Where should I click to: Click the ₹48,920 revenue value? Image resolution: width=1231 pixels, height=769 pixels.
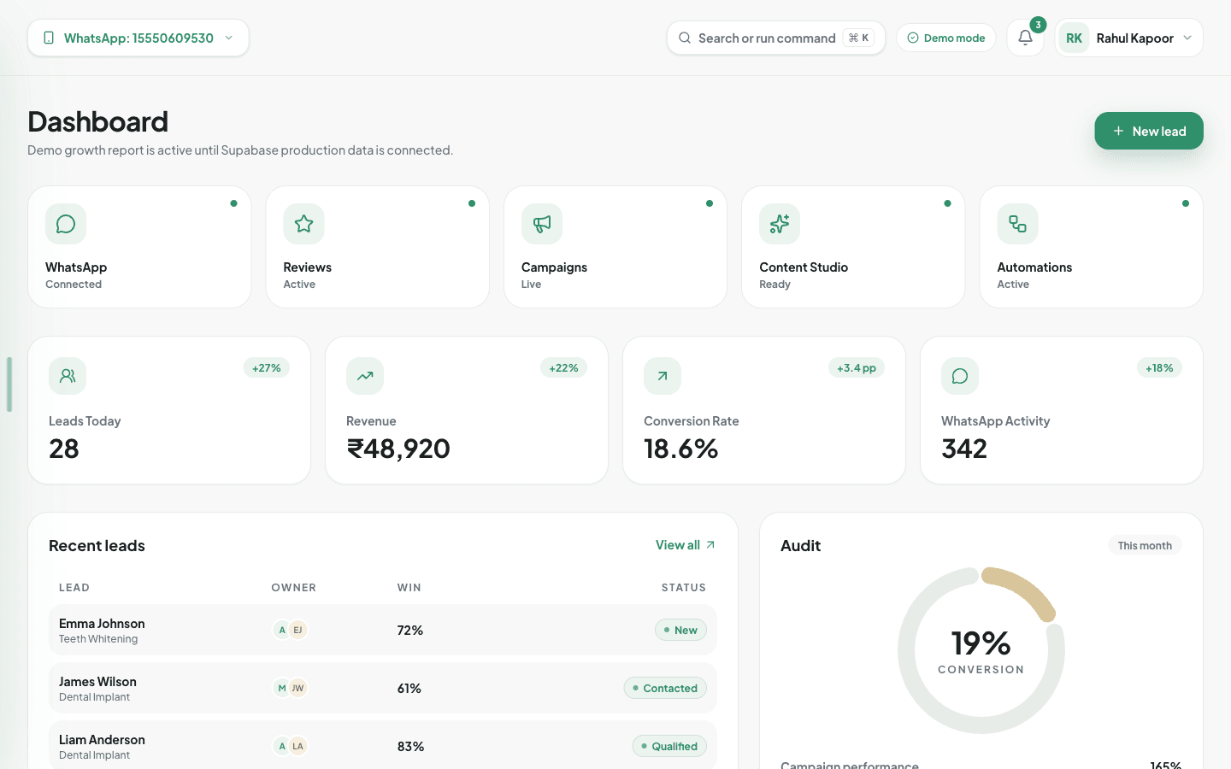coord(398,449)
